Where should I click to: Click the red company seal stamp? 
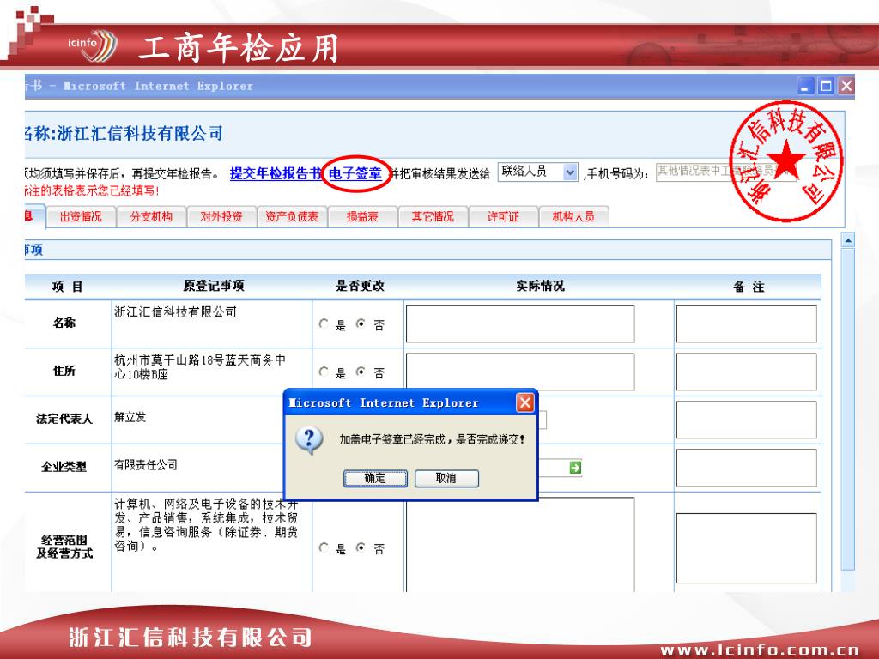click(x=786, y=161)
